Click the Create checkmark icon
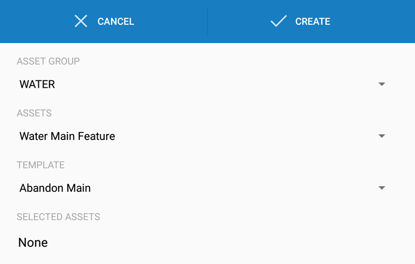 [278, 22]
